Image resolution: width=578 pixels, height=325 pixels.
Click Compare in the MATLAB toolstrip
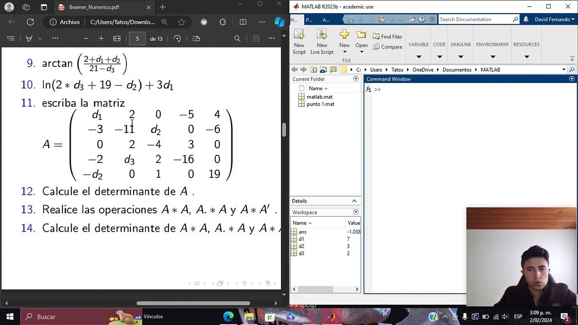387,47
